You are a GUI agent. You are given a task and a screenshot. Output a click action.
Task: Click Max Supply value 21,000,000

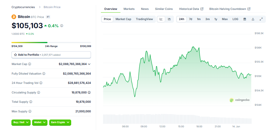[83, 111]
